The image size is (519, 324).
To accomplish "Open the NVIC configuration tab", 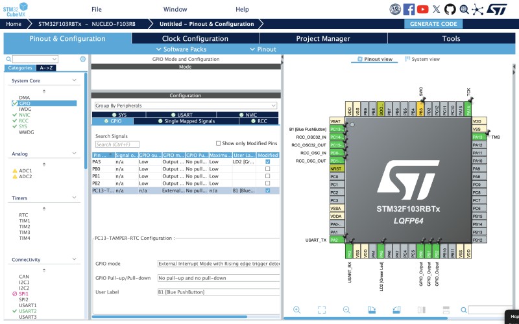I will (248, 115).
